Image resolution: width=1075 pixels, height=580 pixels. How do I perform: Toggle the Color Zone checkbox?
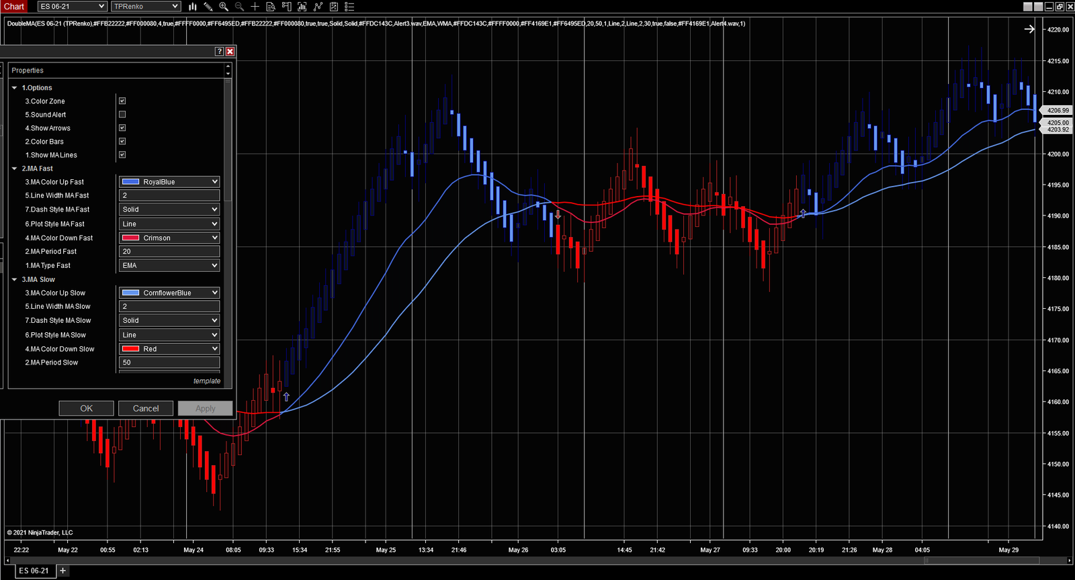122,101
